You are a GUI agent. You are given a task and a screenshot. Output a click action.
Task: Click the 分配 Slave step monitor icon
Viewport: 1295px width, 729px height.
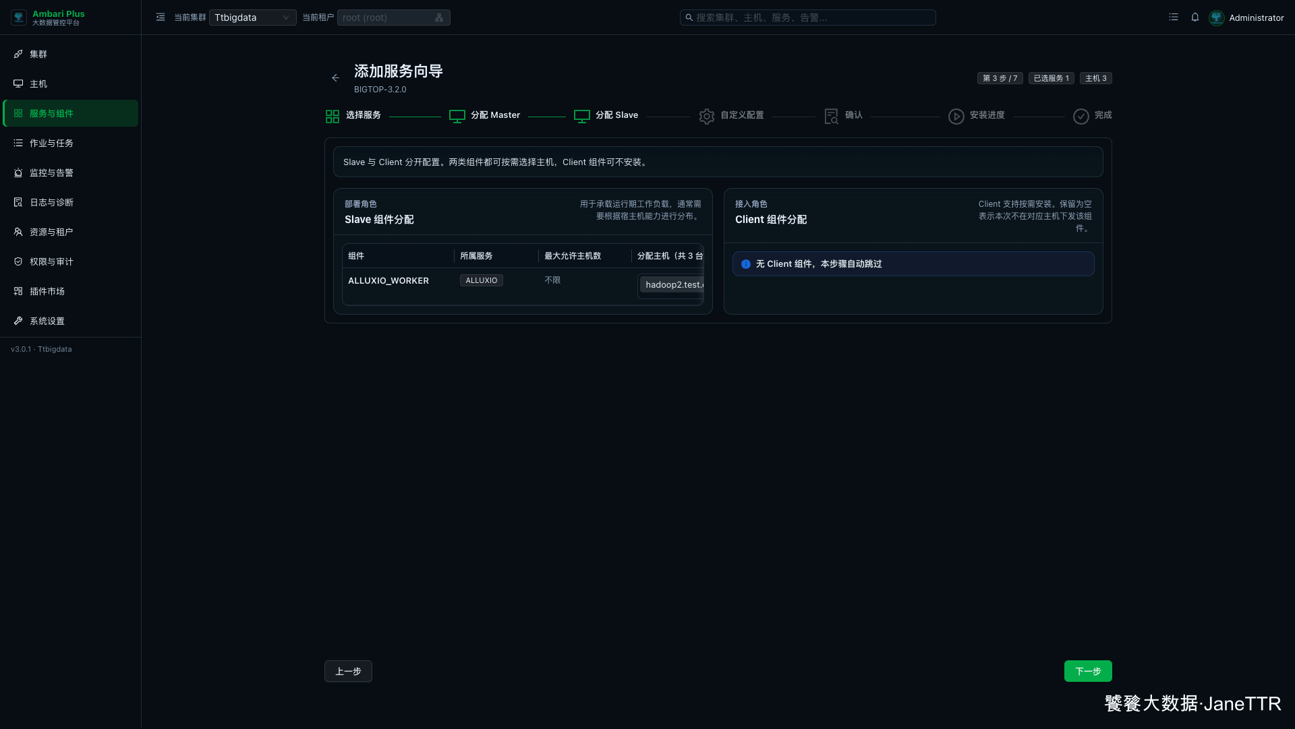582,117
